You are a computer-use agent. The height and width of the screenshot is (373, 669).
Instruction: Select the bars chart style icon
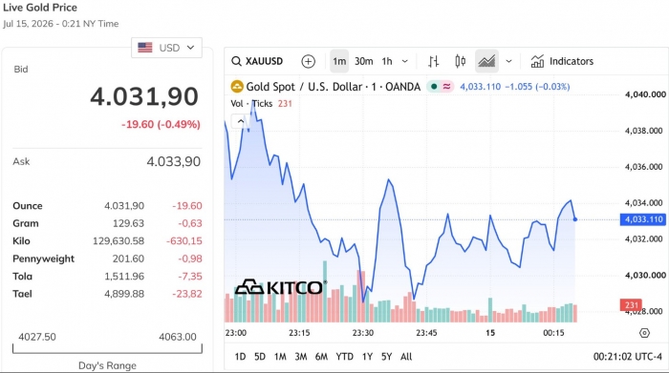coord(434,61)
